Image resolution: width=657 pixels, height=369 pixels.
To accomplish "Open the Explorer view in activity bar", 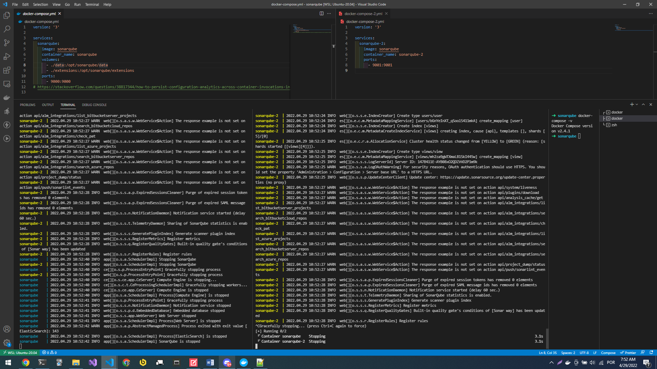I will (7, 15).
